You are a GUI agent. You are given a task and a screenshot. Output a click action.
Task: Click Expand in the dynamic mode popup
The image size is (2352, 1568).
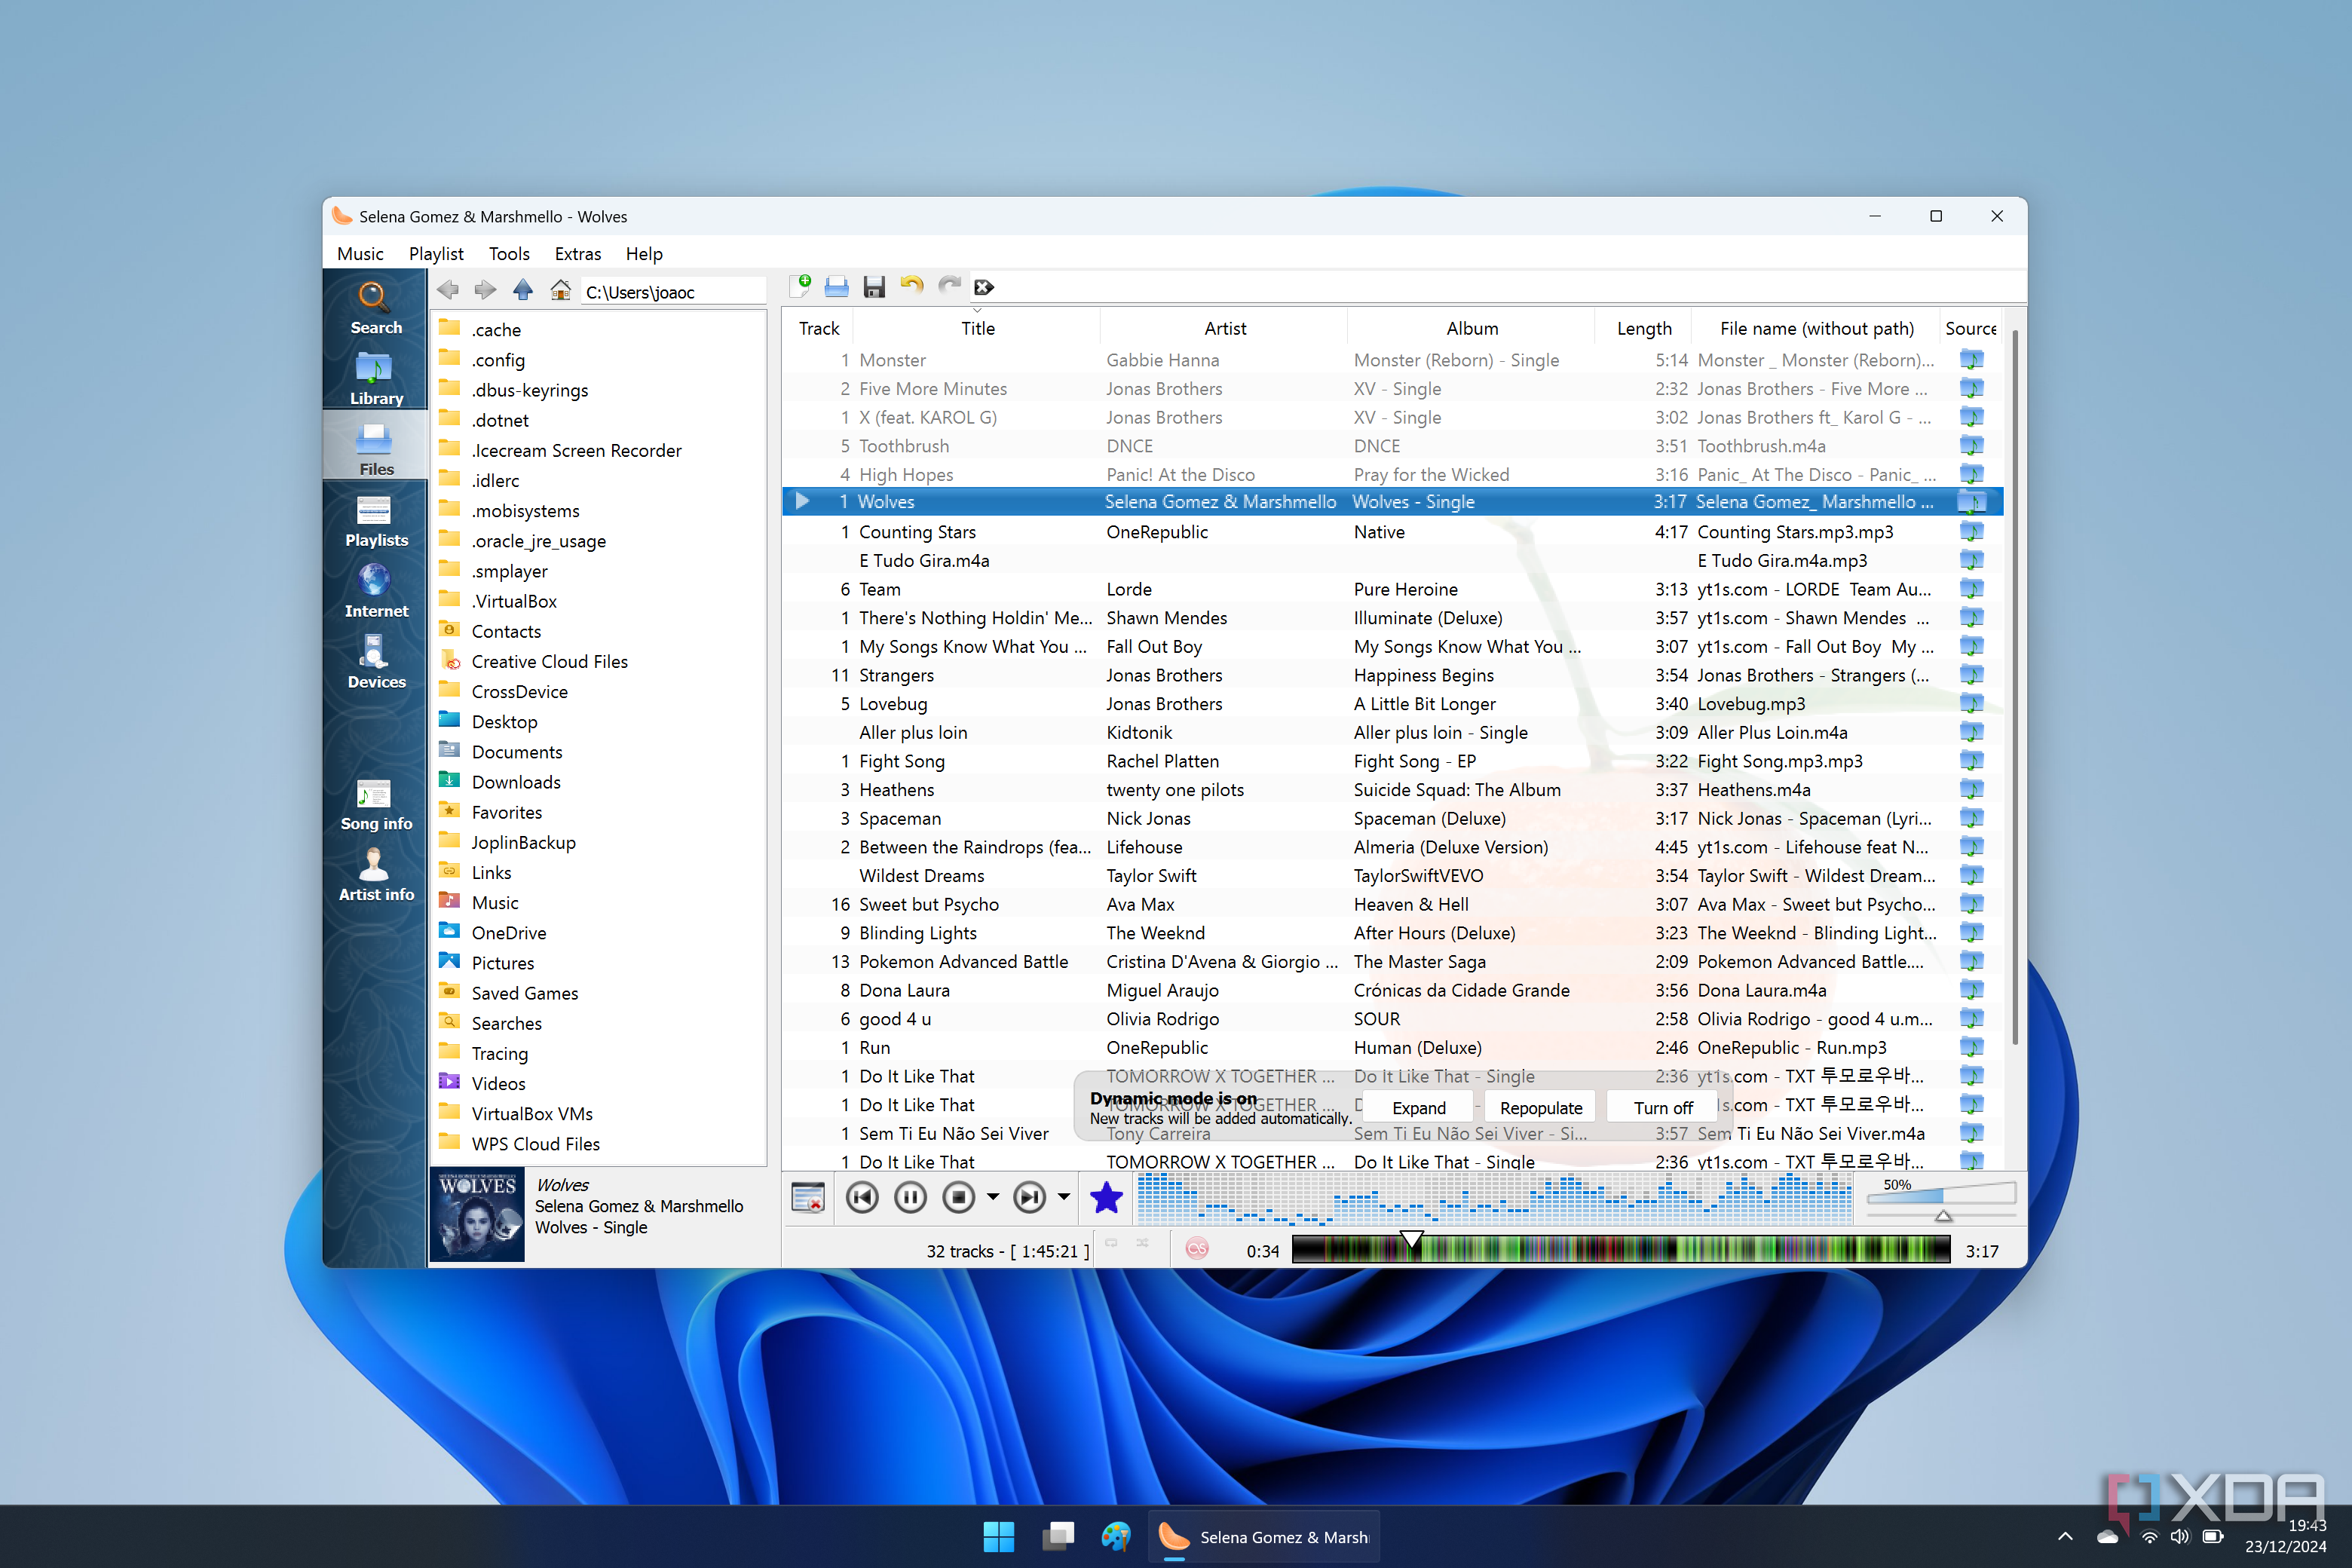pos(1418,1108)
